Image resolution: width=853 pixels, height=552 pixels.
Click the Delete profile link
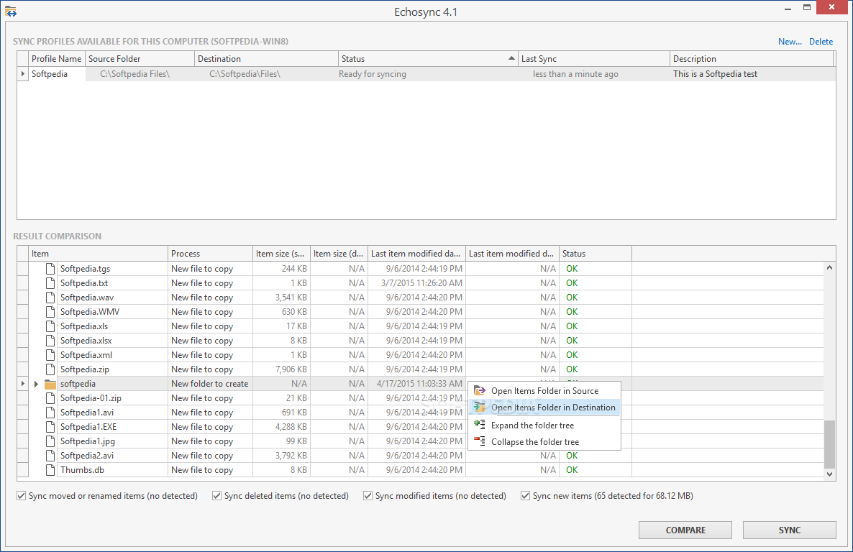(821, 42)
